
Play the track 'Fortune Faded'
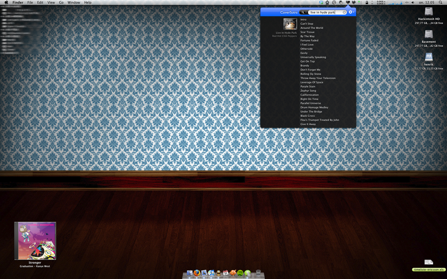(x=310, y=41)
